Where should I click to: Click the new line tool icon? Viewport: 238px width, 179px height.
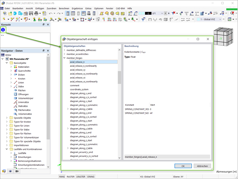(13, 19)
